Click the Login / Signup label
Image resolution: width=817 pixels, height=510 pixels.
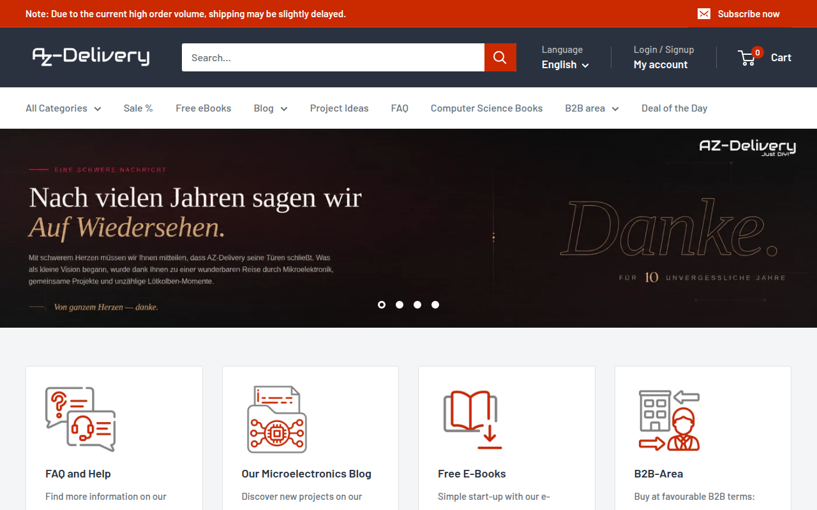pyautogui.click(x=664, y=50)
